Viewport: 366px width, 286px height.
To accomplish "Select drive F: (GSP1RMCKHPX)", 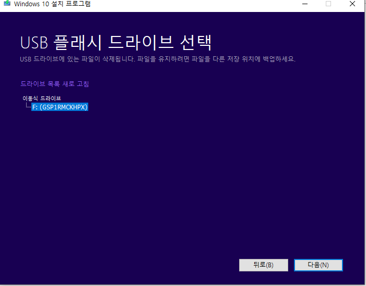I will [x=60, y=107].
